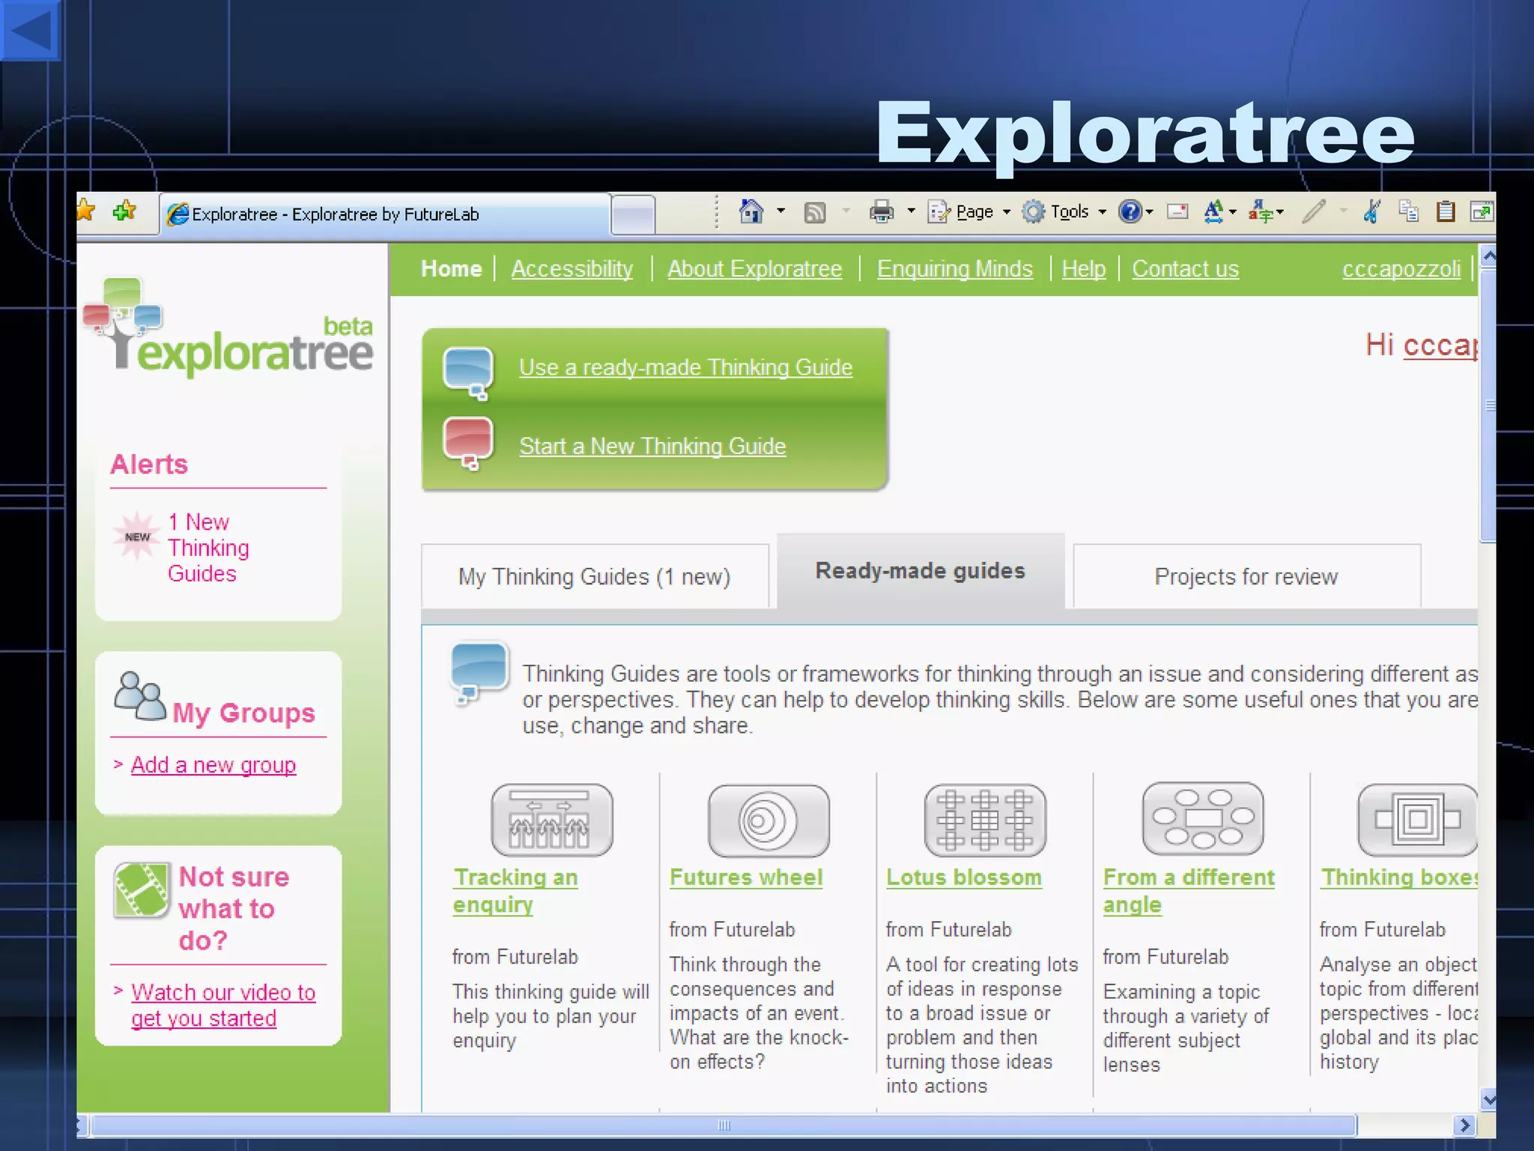Select the Projects for review tab
The image size is (1534, 1151).
point(1246,576)
